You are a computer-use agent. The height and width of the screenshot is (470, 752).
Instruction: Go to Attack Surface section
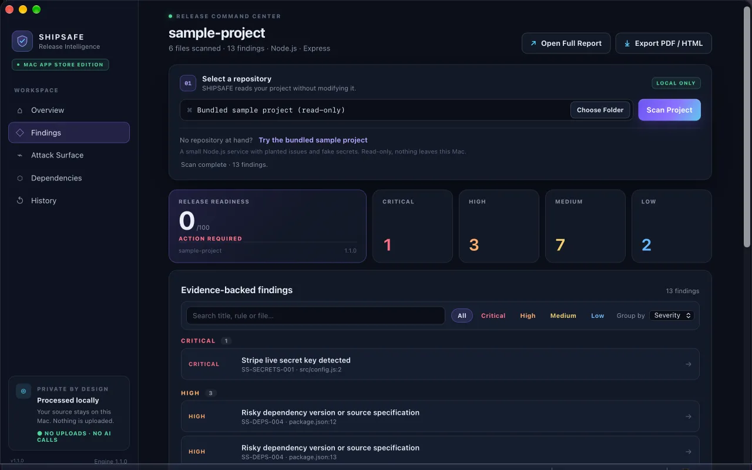(x=69, y=155)
